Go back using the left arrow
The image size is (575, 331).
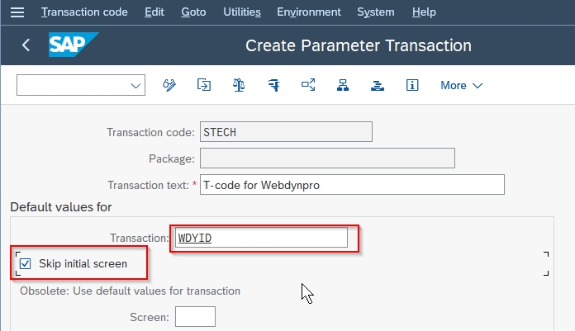pos(26,45)
